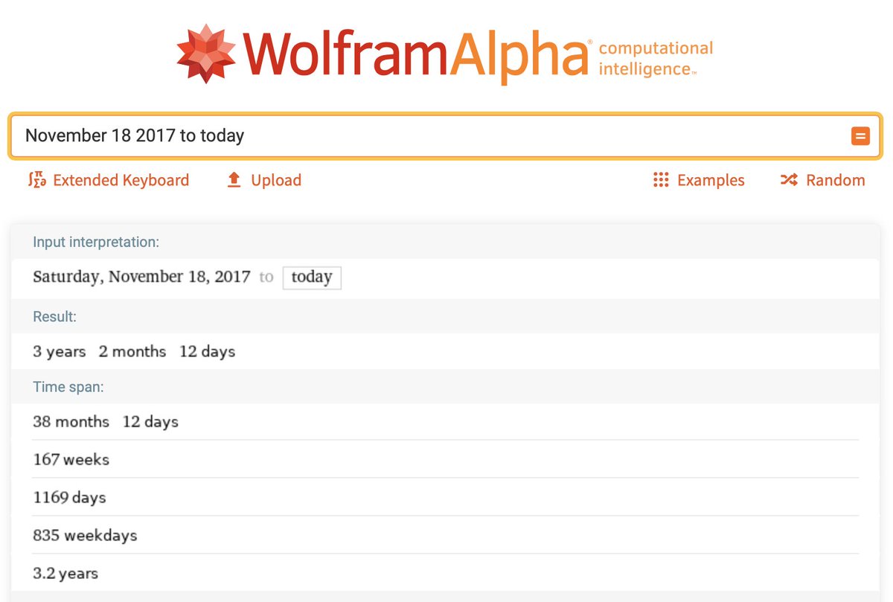Click the Extended Keyboard math symbols icon
Image resolution: width=893 pixels, height=602 pixels.
pos(37,180)
